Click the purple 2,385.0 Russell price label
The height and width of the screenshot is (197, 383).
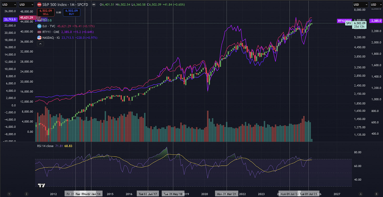(x=376, y=21)
